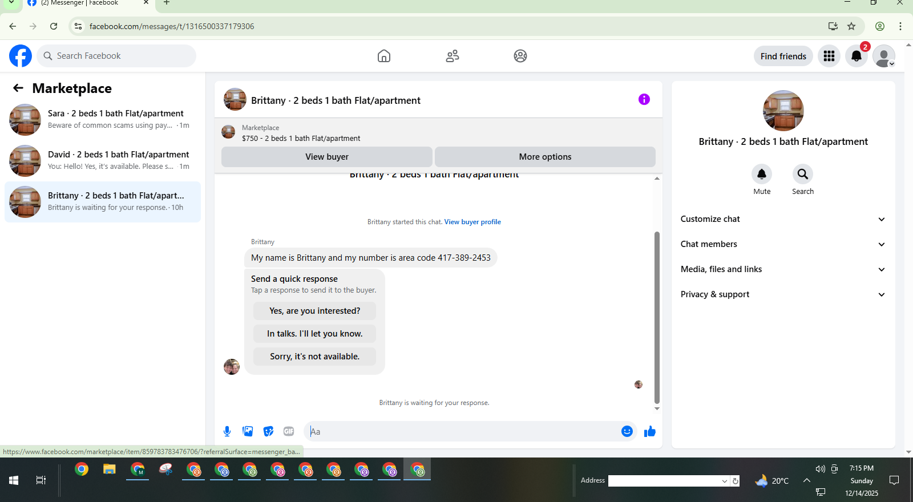Open David's apartment conversation

103,161
